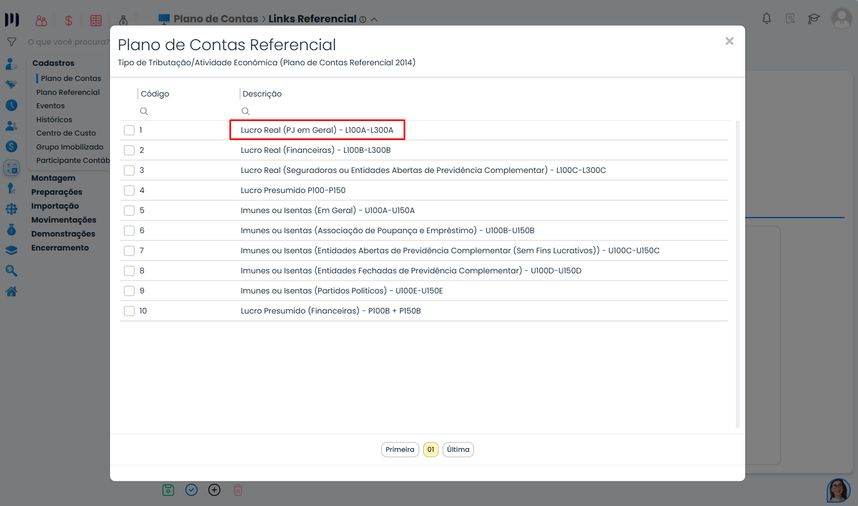Select checkbox for code 6 Associação de Poupança
Screen dimensions: 858x506
pos(129,230)
